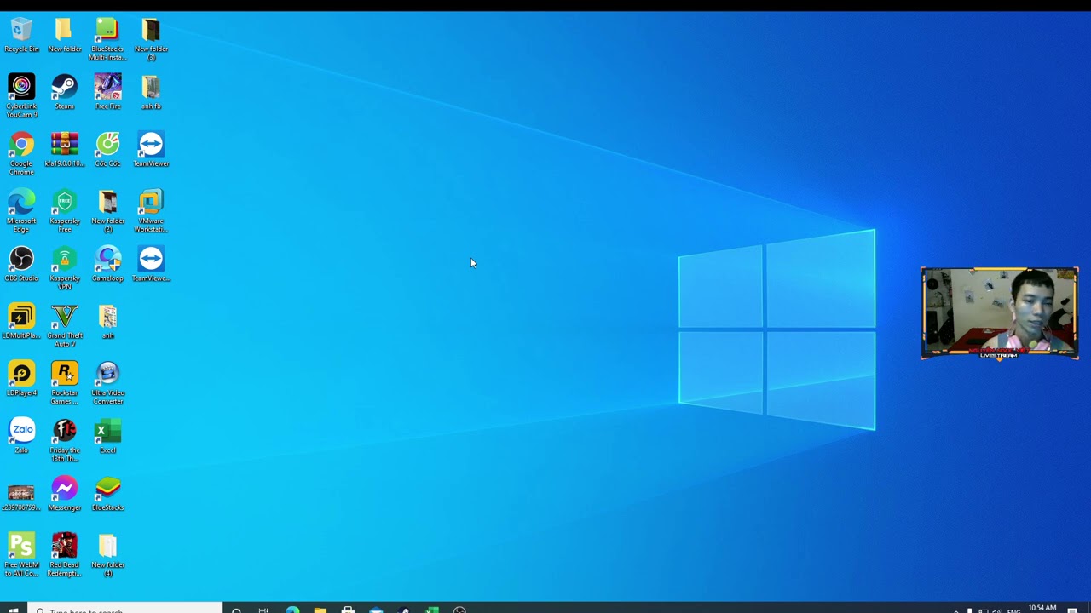1091x613 pixels.
Task: Select the Zalo desktop shortcut
Action: pyautogui.click(x=21, y=436)
